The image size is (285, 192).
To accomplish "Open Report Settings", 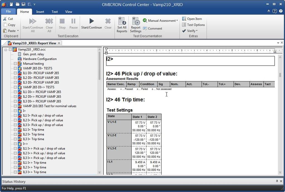I will click(x=136, y=25).
